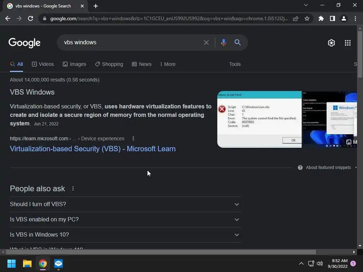Open About featured snippets help

[324, 168]
